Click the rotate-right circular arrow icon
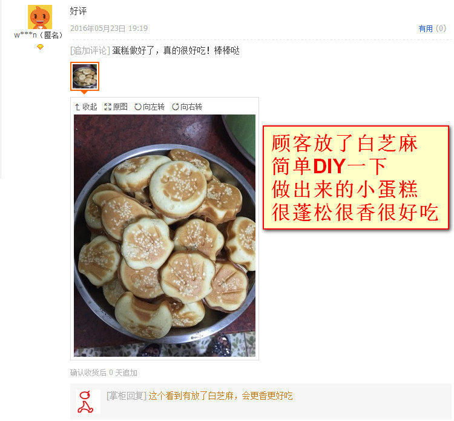Viewport: 454px width, 421px height. pyautogui.click(x=176, y=107)
